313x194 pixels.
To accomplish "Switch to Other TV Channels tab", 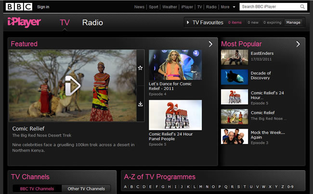I will [86, 189].
